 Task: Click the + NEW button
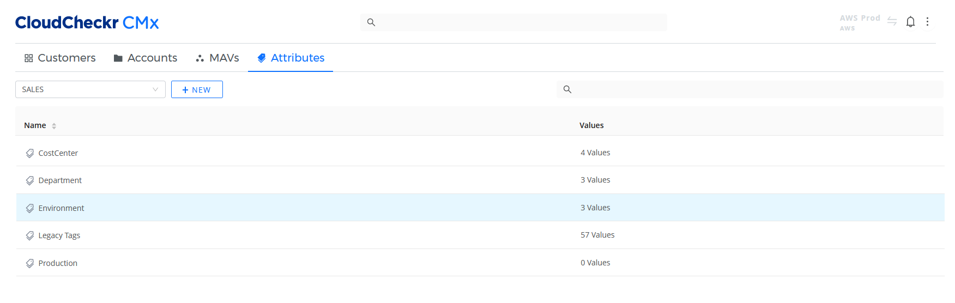click(197, 89)
